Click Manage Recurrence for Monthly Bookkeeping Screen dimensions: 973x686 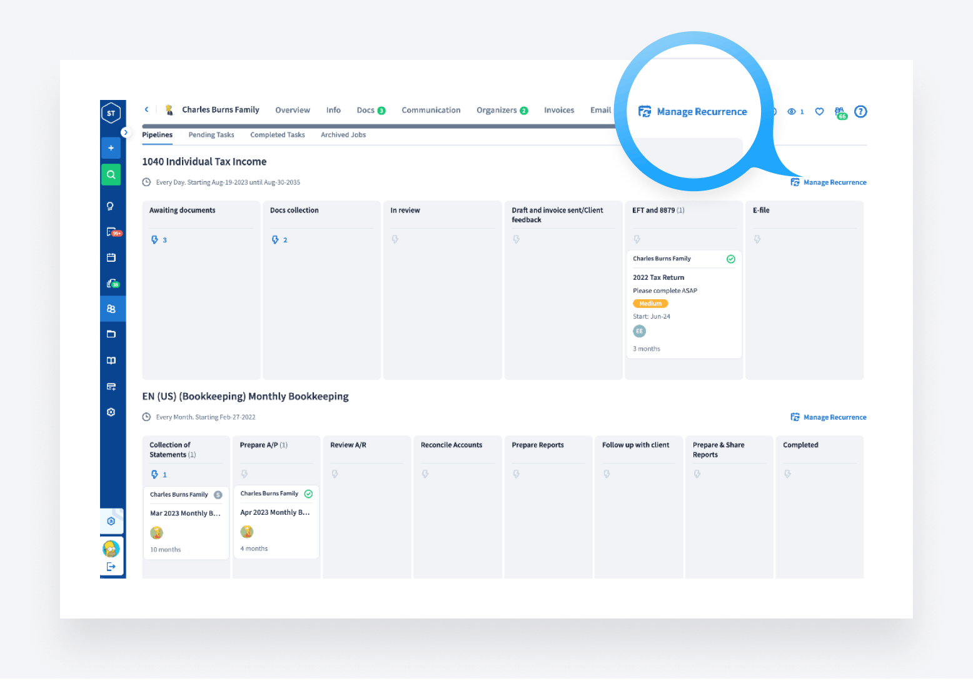point(829,417)
